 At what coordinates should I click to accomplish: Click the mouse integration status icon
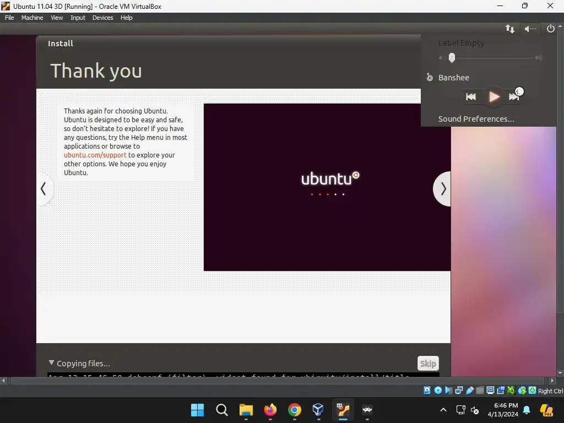[x=522, y=391]
